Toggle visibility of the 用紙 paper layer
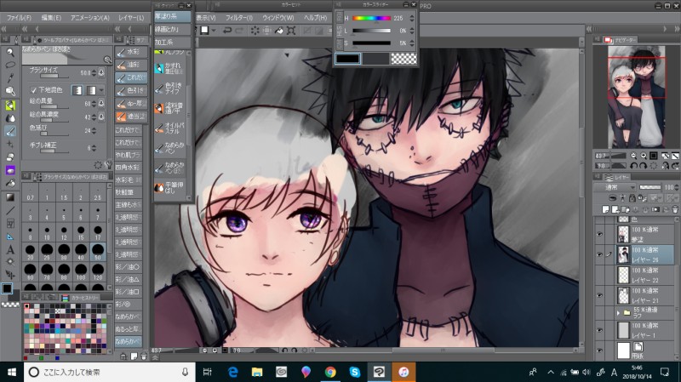 tap(600, 351)
